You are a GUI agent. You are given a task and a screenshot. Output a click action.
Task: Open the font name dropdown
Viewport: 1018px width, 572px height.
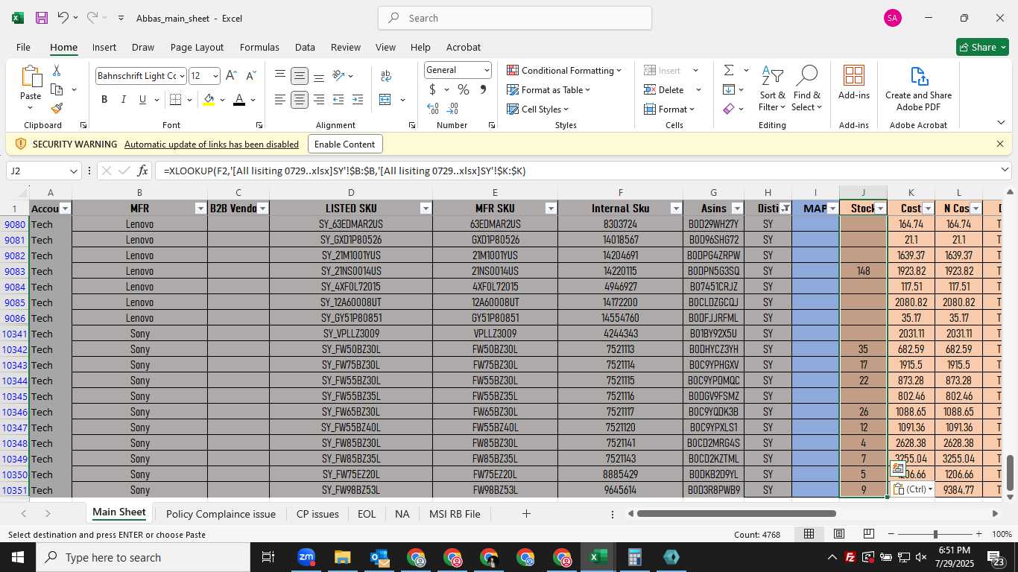pyautogui.click(x=181, y=76)
